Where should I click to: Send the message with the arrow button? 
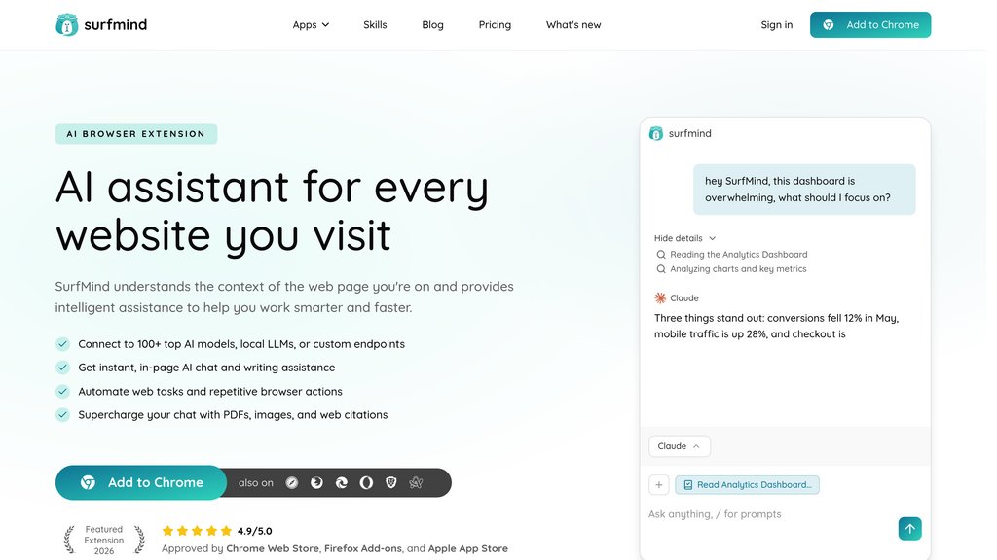click(910, 528)
